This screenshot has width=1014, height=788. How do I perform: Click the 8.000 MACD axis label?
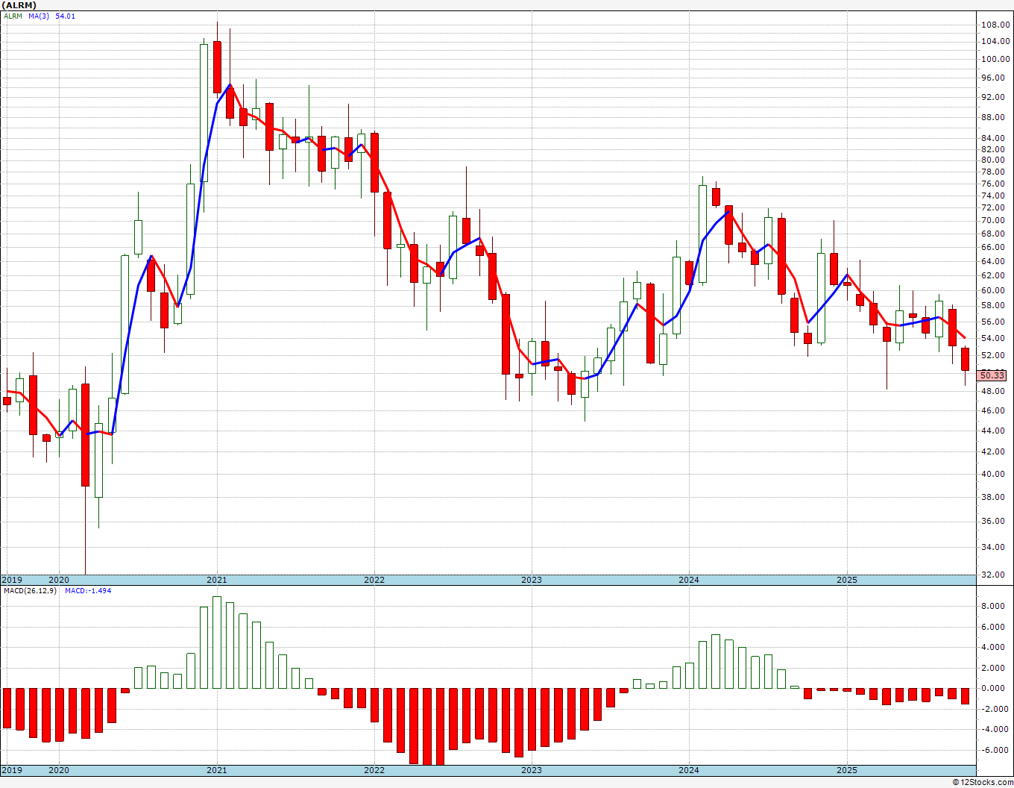pyautogui.click(x=995, y=607)
